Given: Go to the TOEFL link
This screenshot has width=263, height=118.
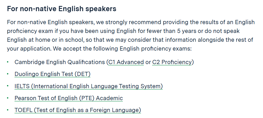Looking at the screenshot, I should pos(78,110).
